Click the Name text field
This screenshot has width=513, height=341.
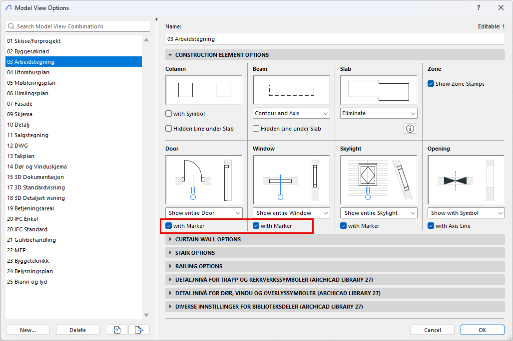coord(335,38)
